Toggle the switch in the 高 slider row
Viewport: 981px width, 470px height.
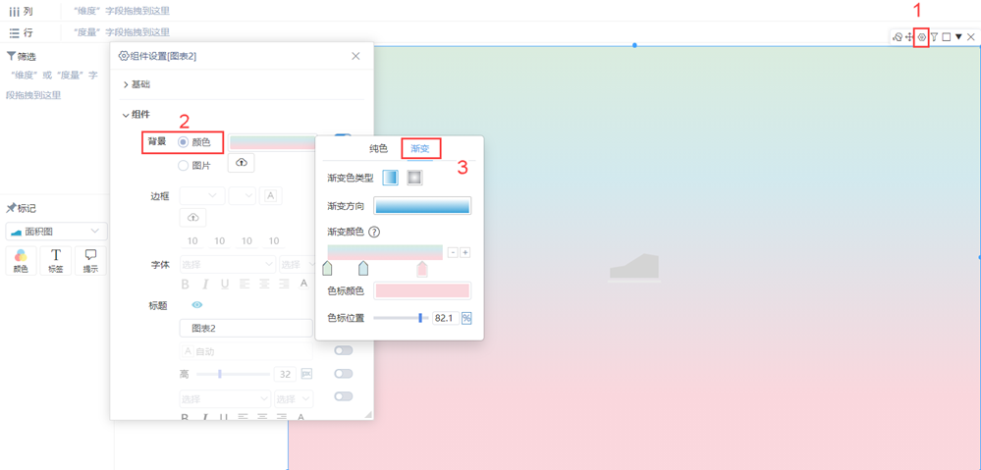click(344, 374)
